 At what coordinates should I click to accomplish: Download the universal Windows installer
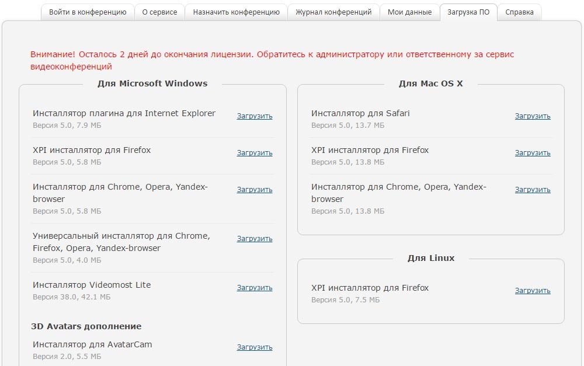pyautogui.click(x=255, y=239)
